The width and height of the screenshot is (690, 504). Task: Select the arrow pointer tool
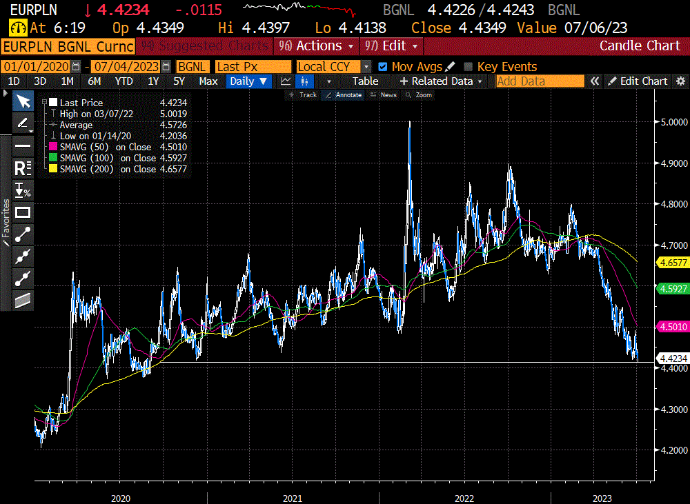click(x=23, y=101)
